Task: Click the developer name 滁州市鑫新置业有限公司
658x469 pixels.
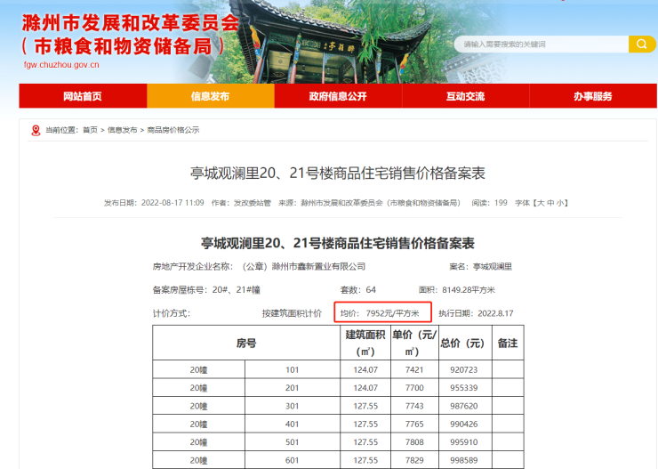Action: click(318, 267)
